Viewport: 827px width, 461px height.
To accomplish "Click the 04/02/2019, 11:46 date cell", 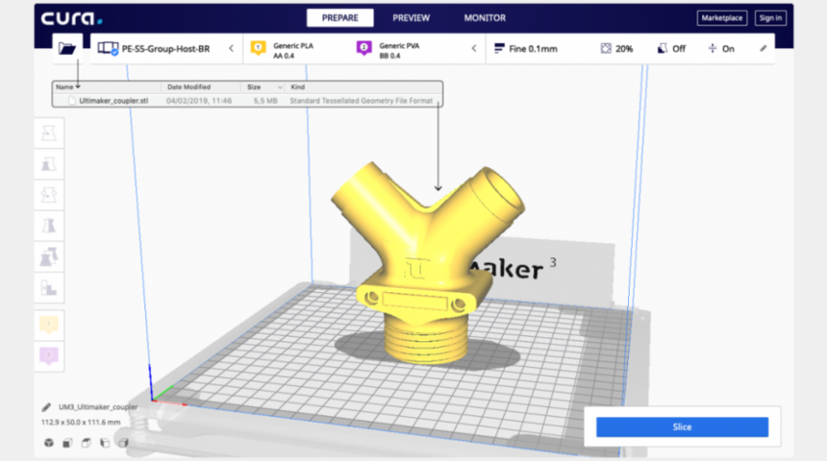I will point(199,101).
